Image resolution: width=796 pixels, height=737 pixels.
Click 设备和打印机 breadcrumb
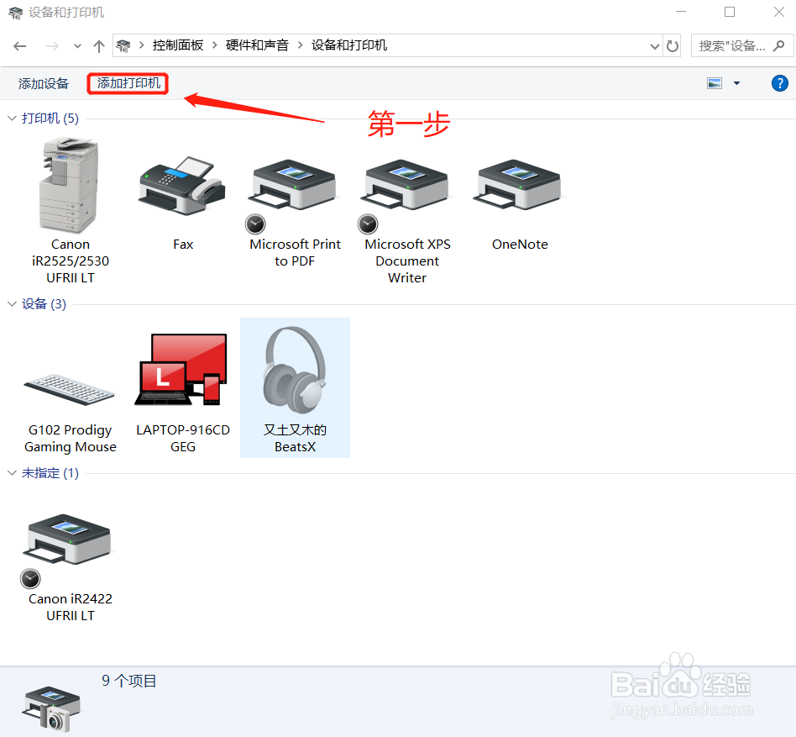(x=349, y=45)
